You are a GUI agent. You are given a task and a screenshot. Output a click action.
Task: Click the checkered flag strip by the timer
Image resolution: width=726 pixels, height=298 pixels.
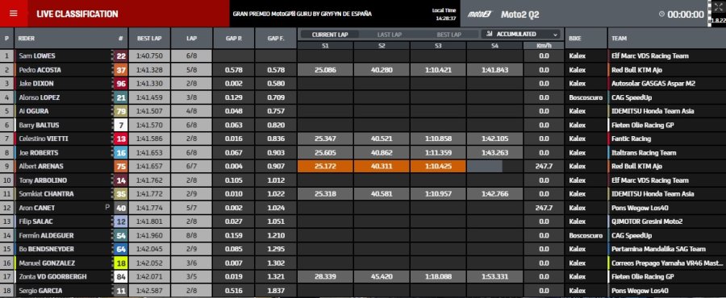[709, 14]
